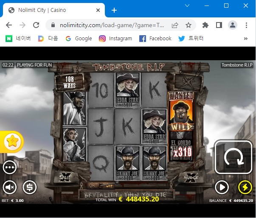The width and height of the screenshot is (256, 218).
Task: Open the side panel icon
Action: tap(219, 25)
